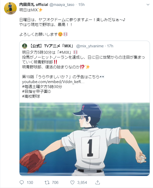Open 内田真礼 profile avatar picture

coord(10,8)
